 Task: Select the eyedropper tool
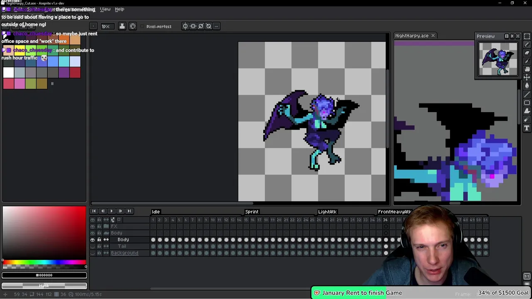[x=527, y=61]
